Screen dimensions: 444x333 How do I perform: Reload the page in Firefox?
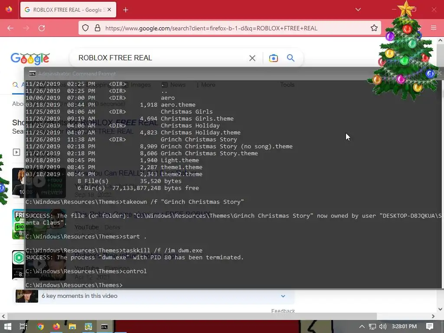(x=42, y=28)
